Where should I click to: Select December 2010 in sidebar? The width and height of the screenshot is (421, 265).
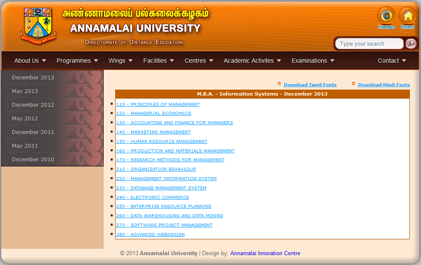52,160
